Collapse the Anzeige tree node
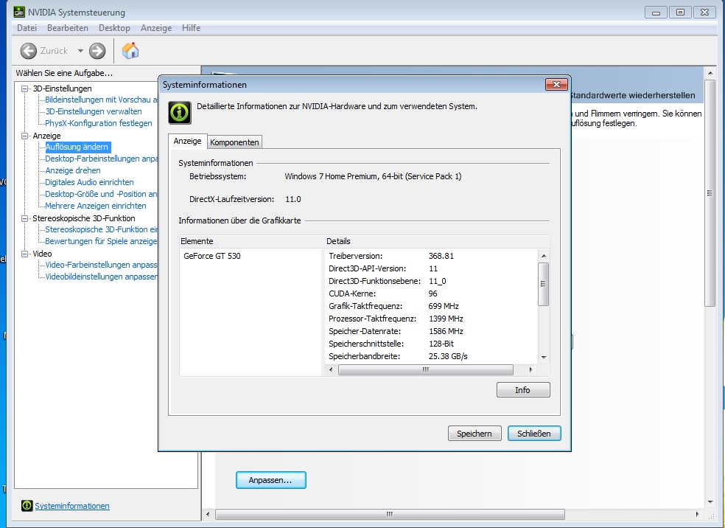This screenshot has width=725, height=528. coord(25,136)
